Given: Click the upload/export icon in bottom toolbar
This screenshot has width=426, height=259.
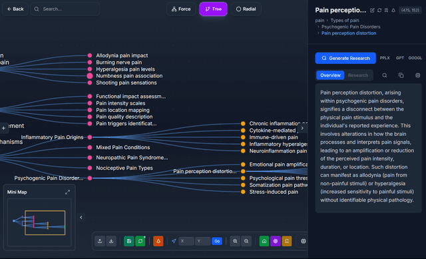Looking at the screenshot, I should [x=100, y=241].
